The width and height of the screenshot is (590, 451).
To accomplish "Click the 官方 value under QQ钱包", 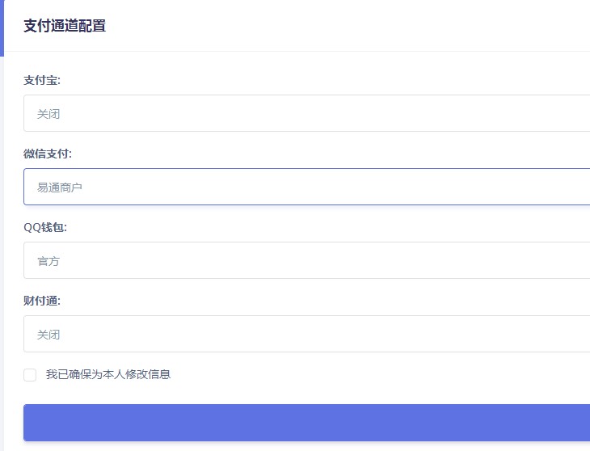I will 48,261.
